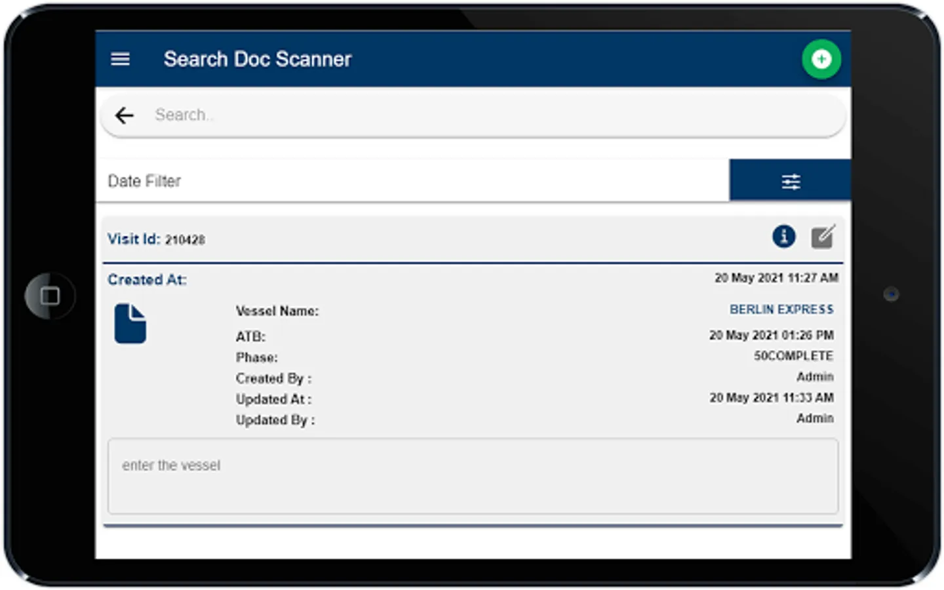Click the Updated By Admin value

pos(815,418)
